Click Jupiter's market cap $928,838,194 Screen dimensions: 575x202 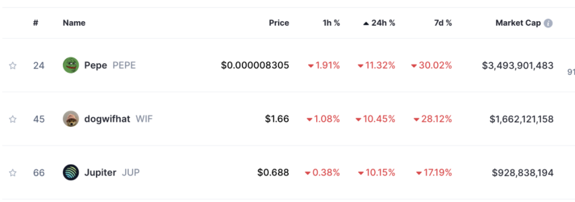click(x=523, y=173)
